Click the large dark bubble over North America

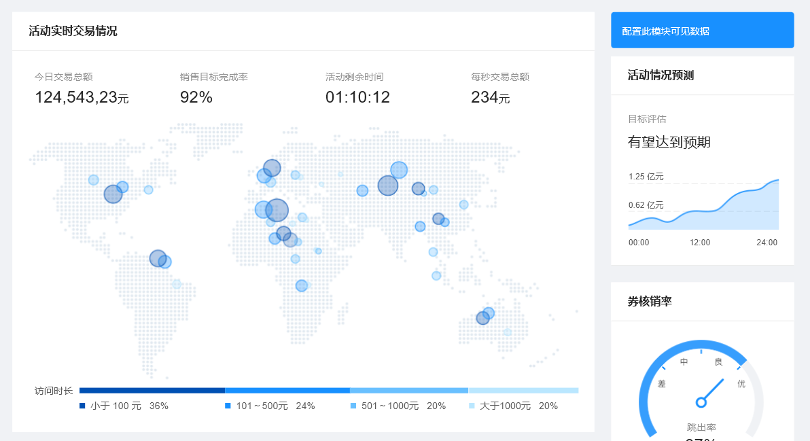tap(113, 194)
